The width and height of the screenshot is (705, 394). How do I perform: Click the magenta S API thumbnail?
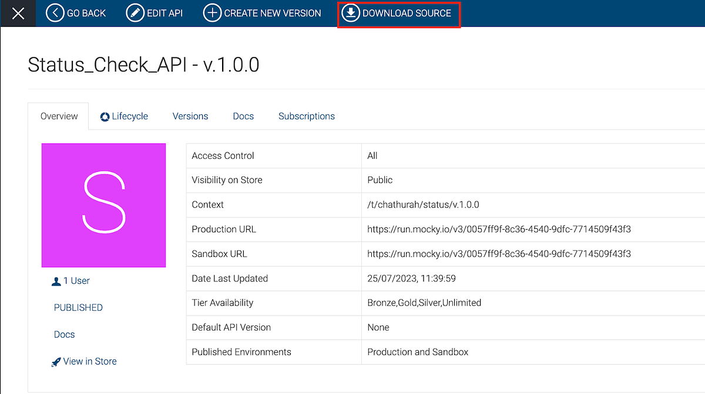coord(103,205)
